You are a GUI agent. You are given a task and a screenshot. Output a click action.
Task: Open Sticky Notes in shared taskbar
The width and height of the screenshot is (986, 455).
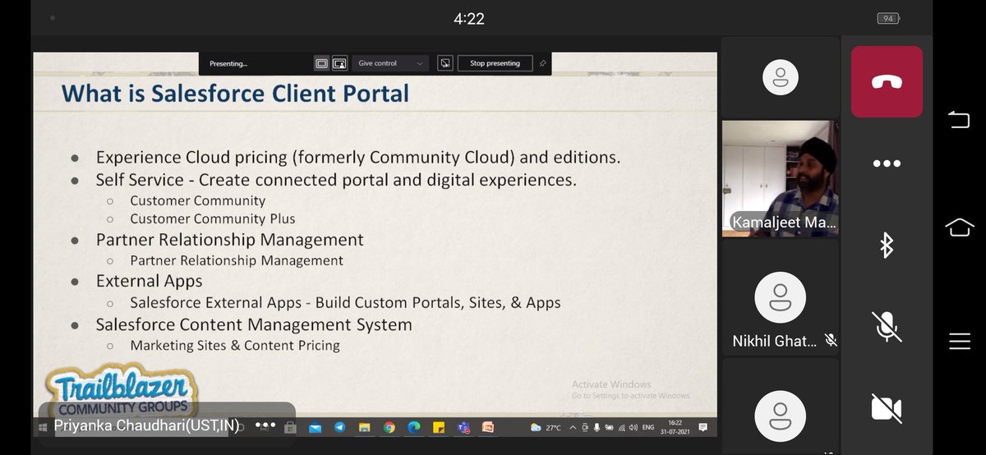439,427
